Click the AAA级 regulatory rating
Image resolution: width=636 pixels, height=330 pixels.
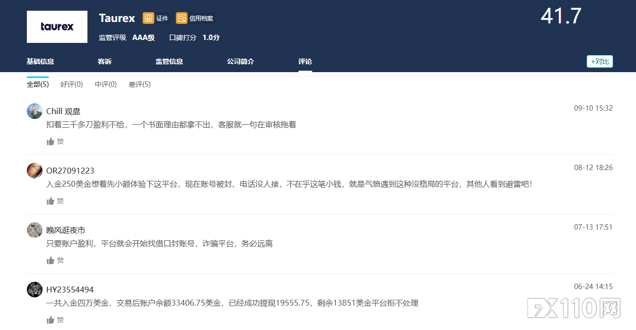click(144, 38)
